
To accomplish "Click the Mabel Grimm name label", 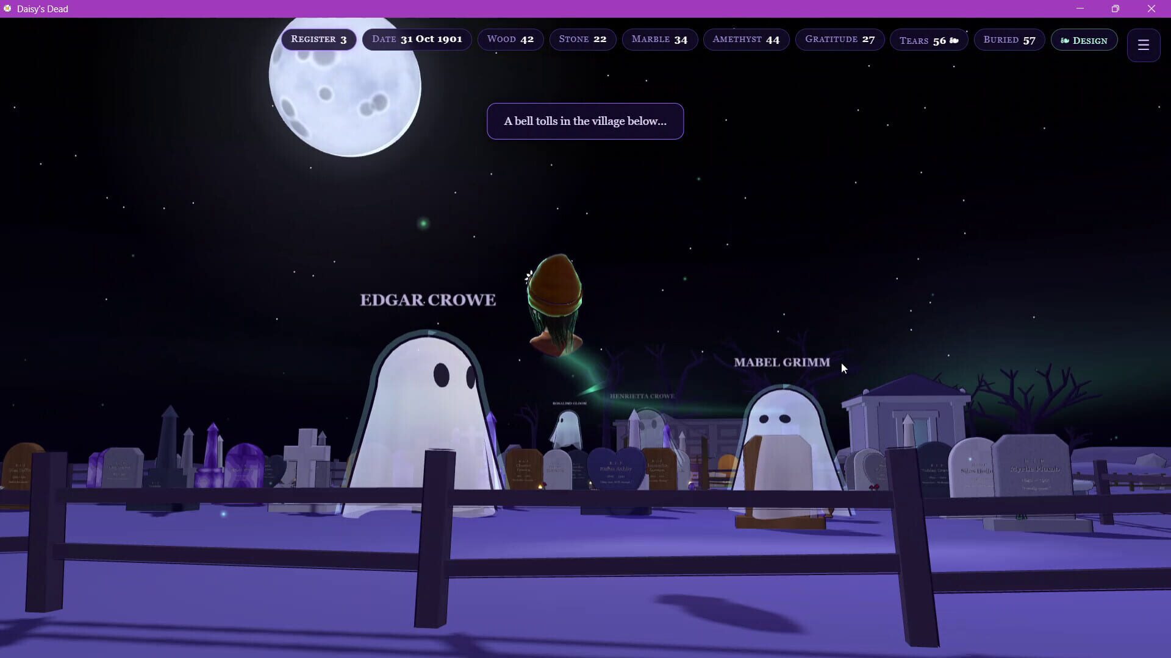I will 782,363.
